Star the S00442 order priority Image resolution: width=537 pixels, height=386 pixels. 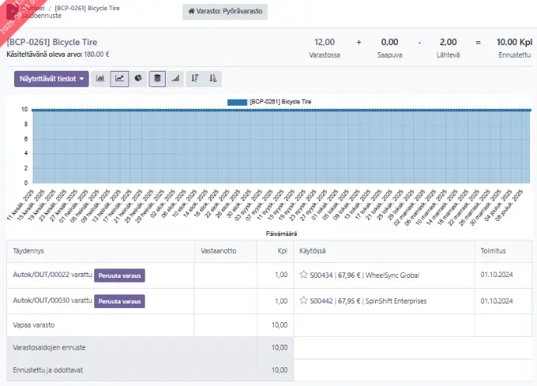(x=304, y=300)
